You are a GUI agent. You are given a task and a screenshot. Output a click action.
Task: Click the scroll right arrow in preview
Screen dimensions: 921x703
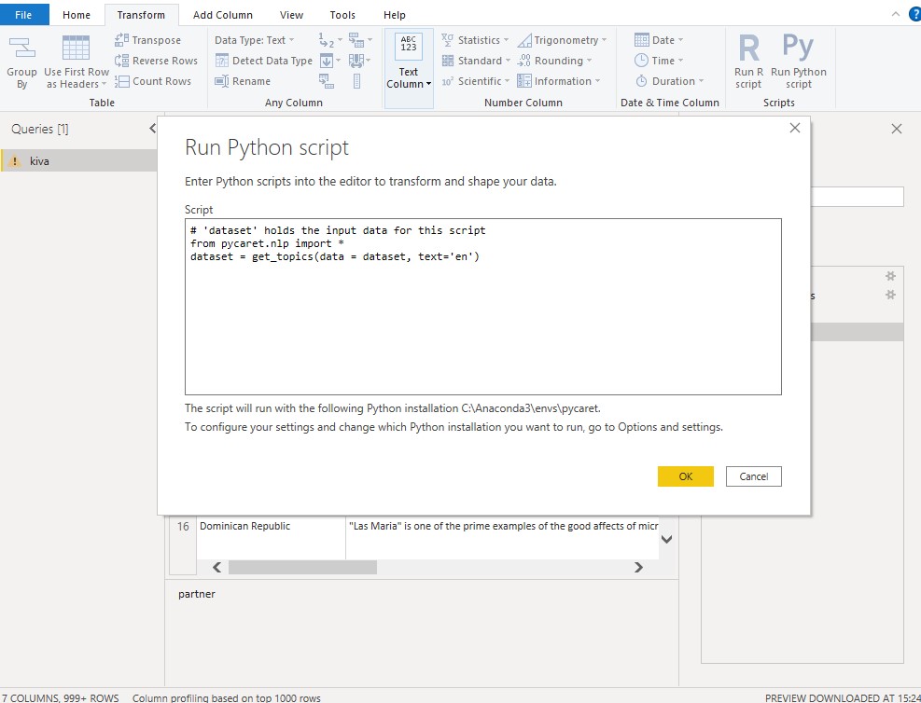(x=638, y=568)
